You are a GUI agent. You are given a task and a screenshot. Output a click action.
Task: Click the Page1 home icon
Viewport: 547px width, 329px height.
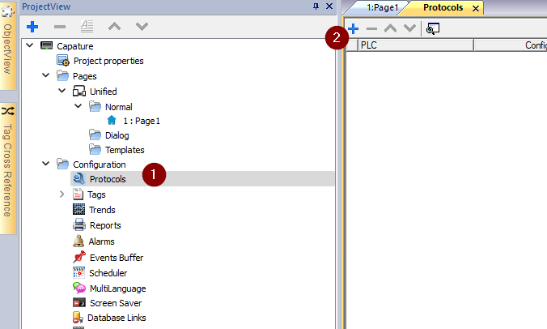pyautogui.click(x=112, y=121)
